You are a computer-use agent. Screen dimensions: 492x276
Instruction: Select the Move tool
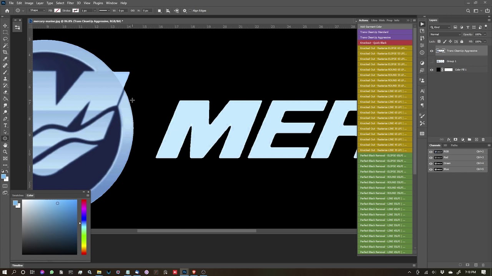click(x=5, y=26)
